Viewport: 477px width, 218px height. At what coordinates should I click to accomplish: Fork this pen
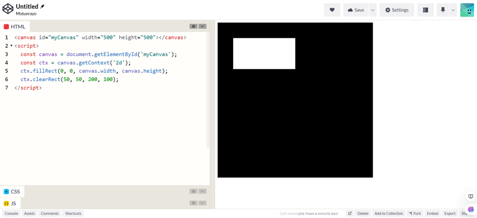tap(415, 213)
